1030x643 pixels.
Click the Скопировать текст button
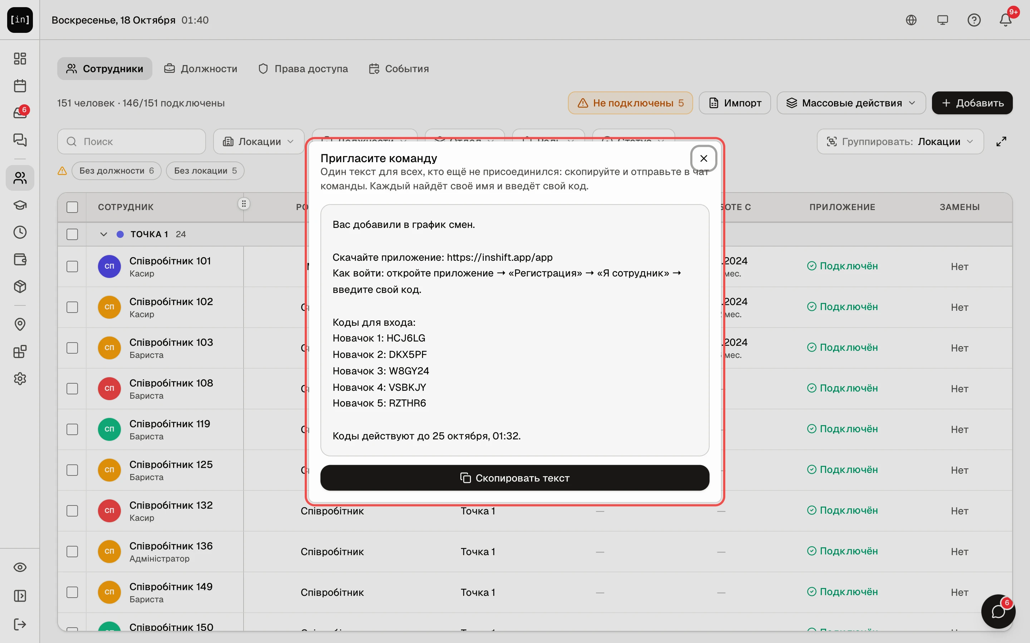pyautogui.click(x=515, y=478)
